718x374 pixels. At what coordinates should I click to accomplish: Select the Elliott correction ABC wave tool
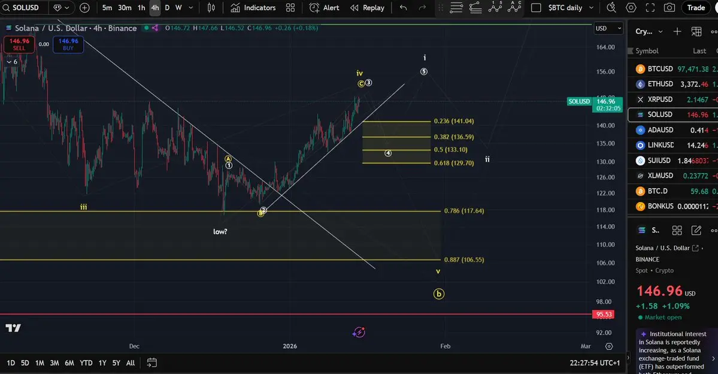click(514, 7)
